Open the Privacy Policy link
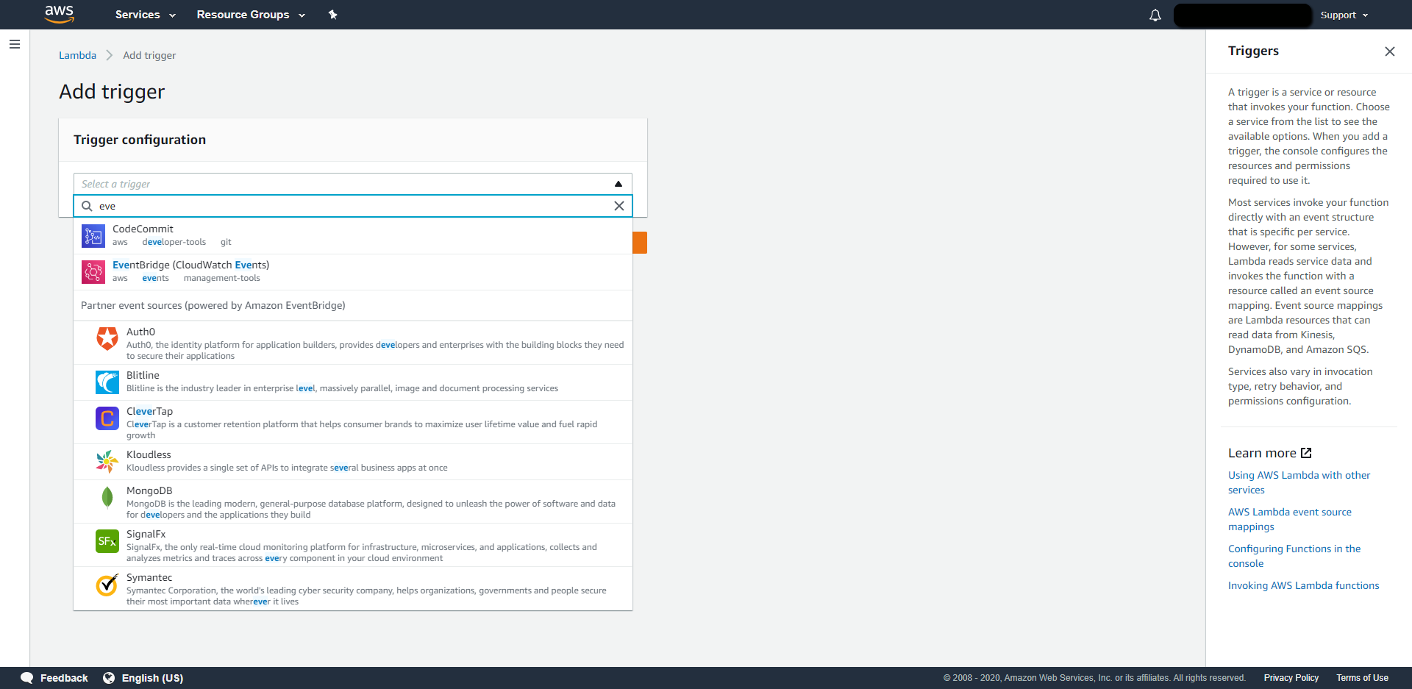The width and height of the screenshot is (1412, 689). tap(1291, 678)
